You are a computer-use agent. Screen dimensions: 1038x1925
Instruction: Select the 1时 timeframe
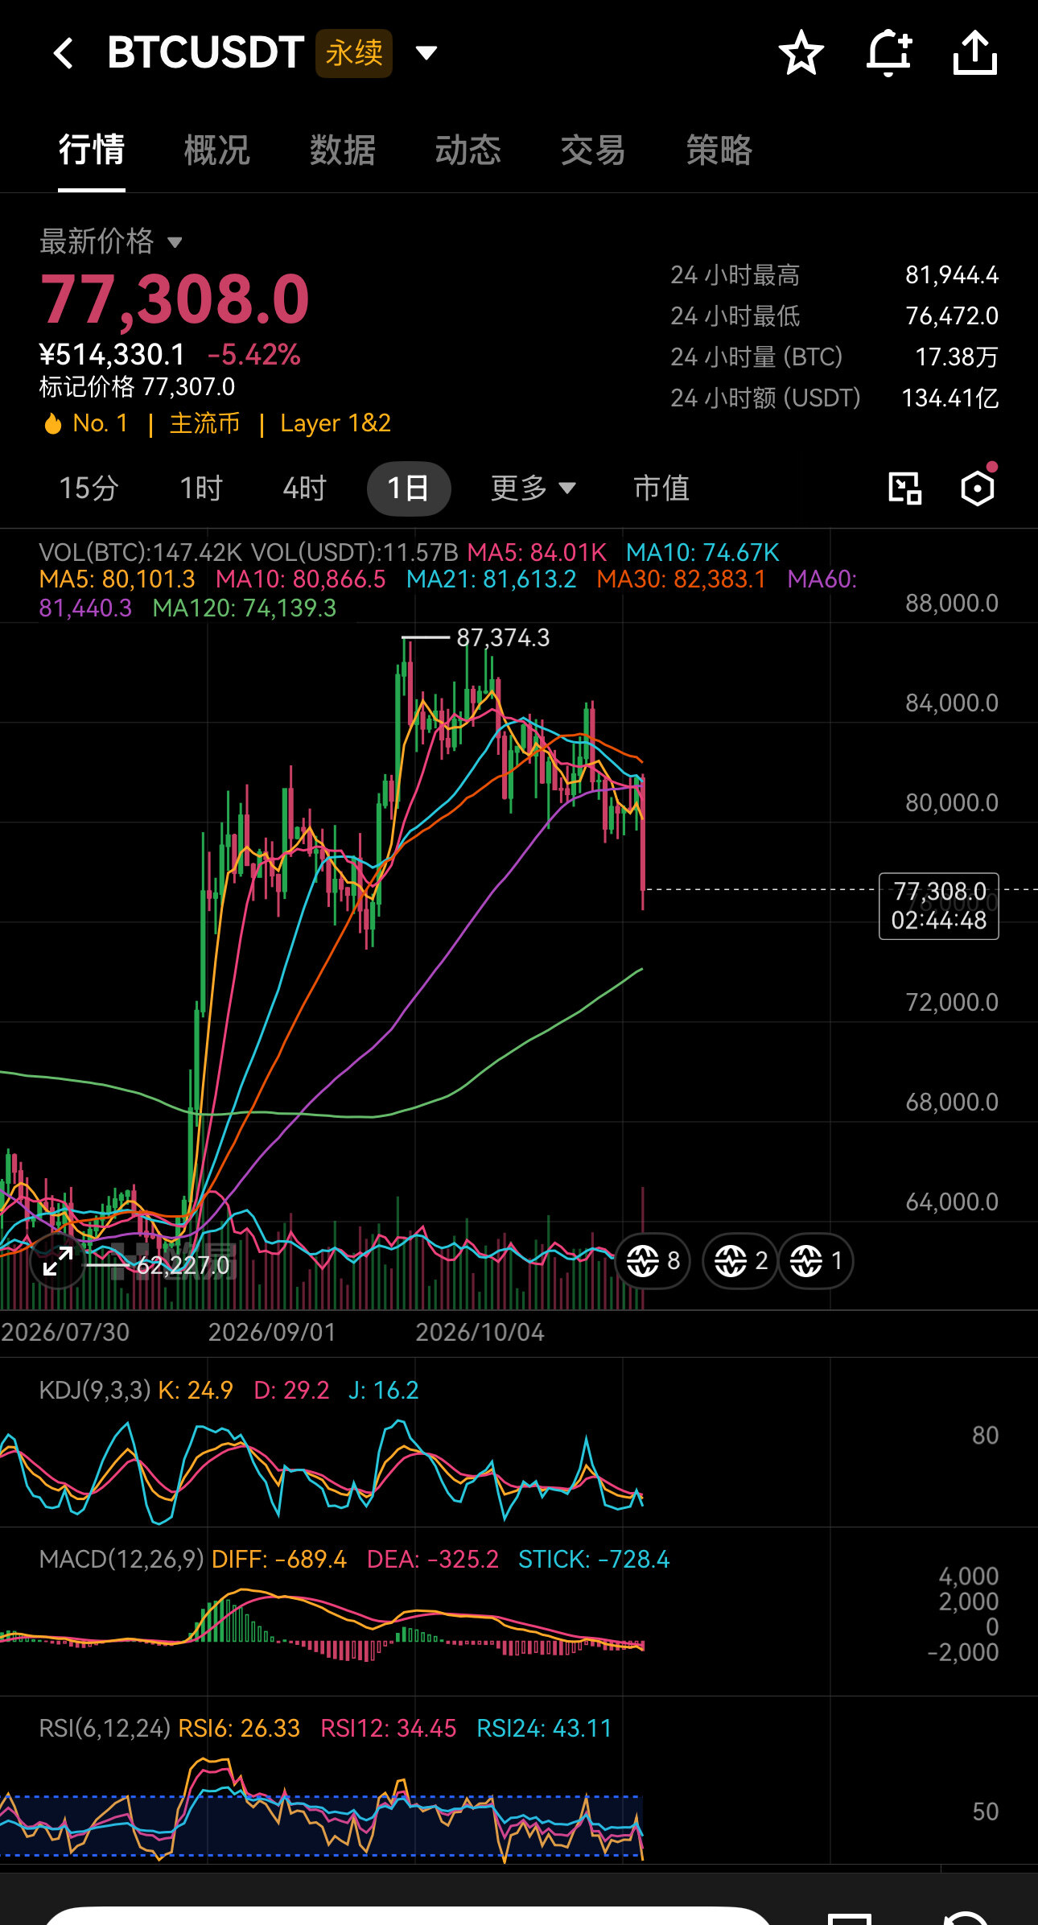(x=201, y=488)
